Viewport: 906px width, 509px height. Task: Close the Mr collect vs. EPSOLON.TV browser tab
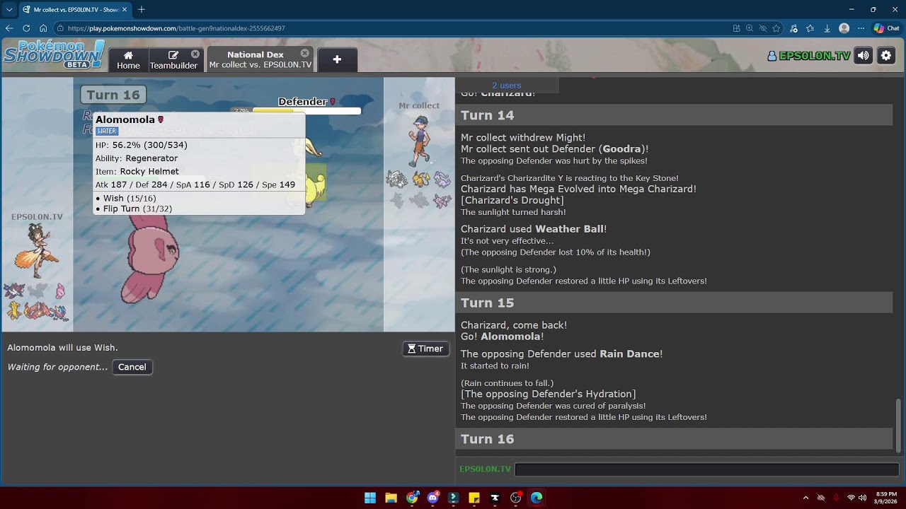[x=125, y=9]
